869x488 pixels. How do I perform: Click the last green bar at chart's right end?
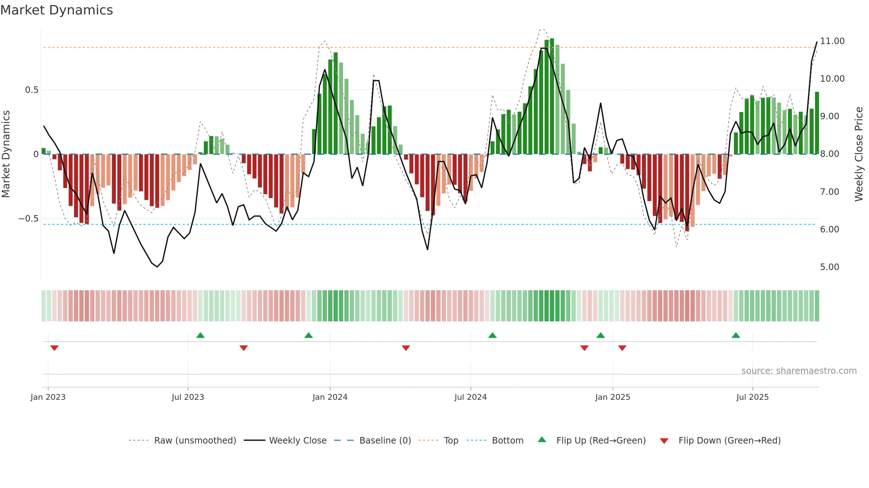tap(817, 123)
